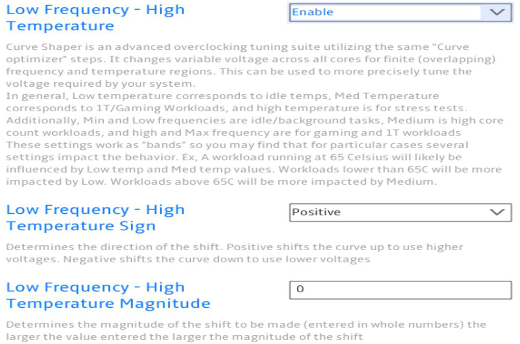The image size is (520, 344).
Task: Click the chevron arrow beside Positive
Action: pos(497,212)
